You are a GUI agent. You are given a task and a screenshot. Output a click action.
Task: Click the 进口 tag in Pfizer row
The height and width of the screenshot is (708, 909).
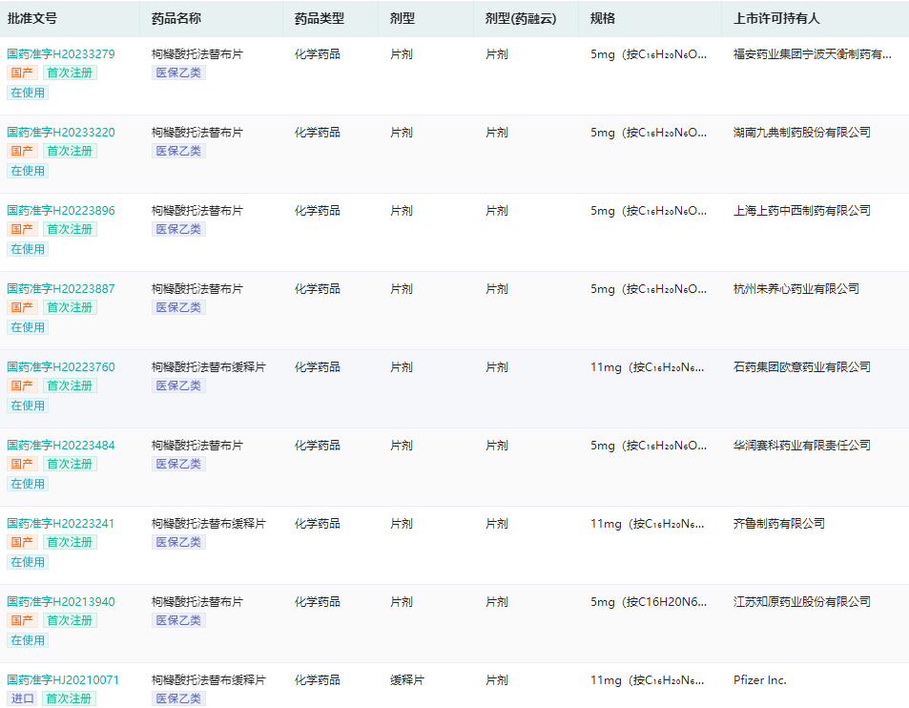click(23, 698)
